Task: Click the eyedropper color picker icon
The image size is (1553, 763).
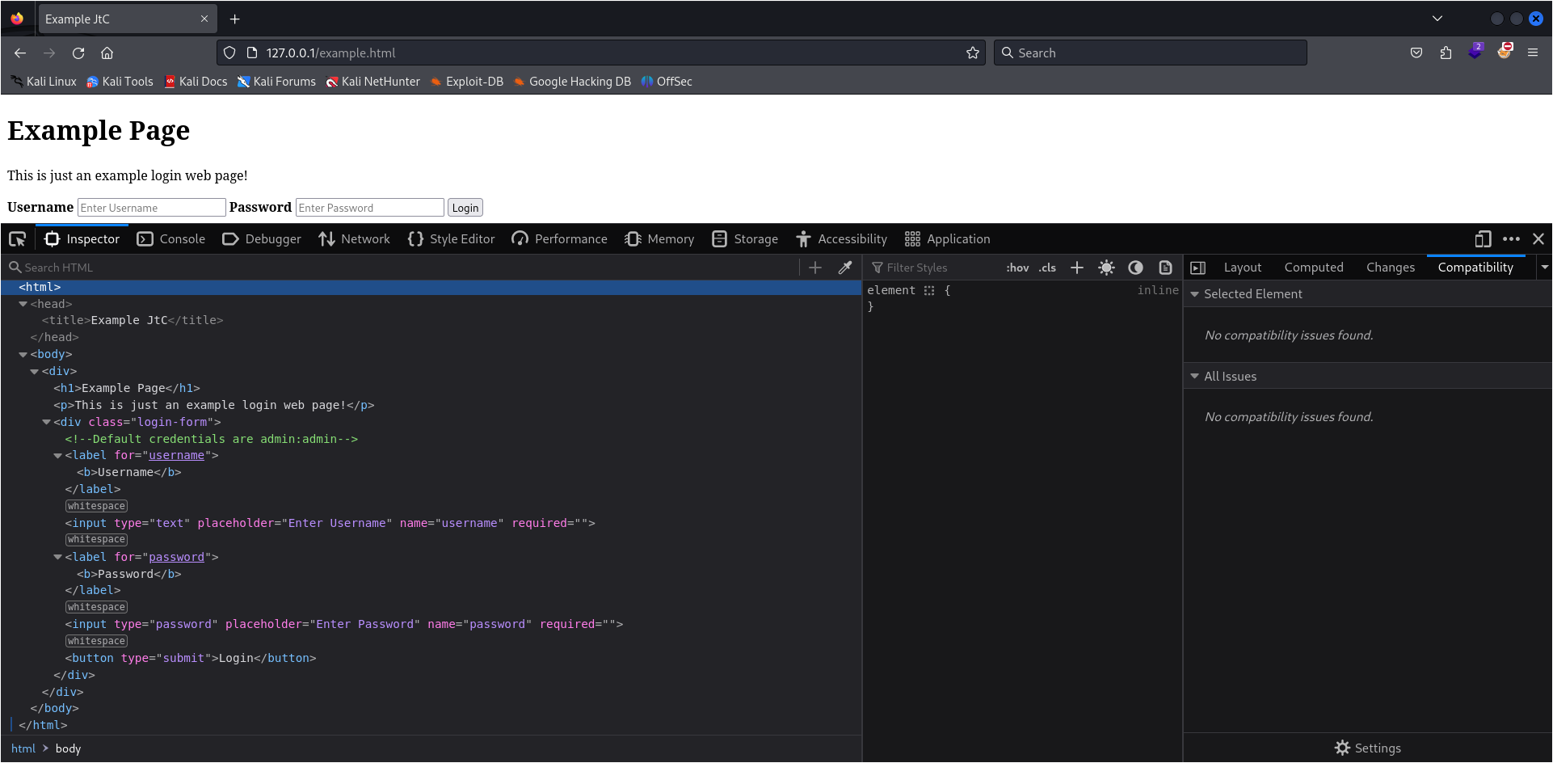Action: coord(845,268)
